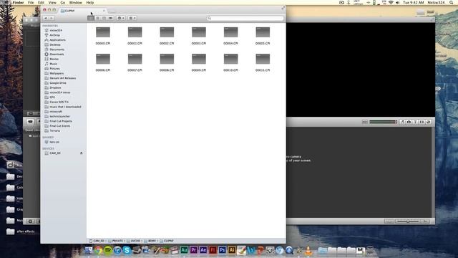This screenshot has width=458, height=258.
Task: Open Google Chrome from the Dock
Action: [x=99, y=250]
